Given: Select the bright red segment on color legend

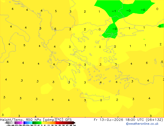Looking at the screenshot, I should click(x=58, y=123).
